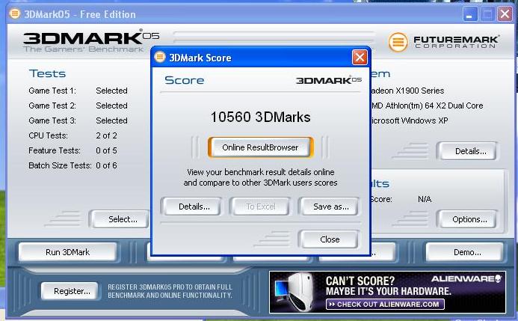Click 'Register 3DMark05 Pro' info text
The image size is (518, 321).
click(x=170, y=291)
